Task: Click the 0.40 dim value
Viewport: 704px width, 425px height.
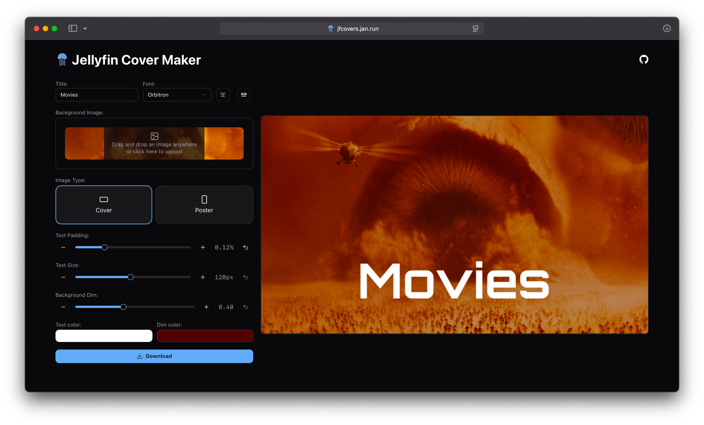Action: pos(226,307)
